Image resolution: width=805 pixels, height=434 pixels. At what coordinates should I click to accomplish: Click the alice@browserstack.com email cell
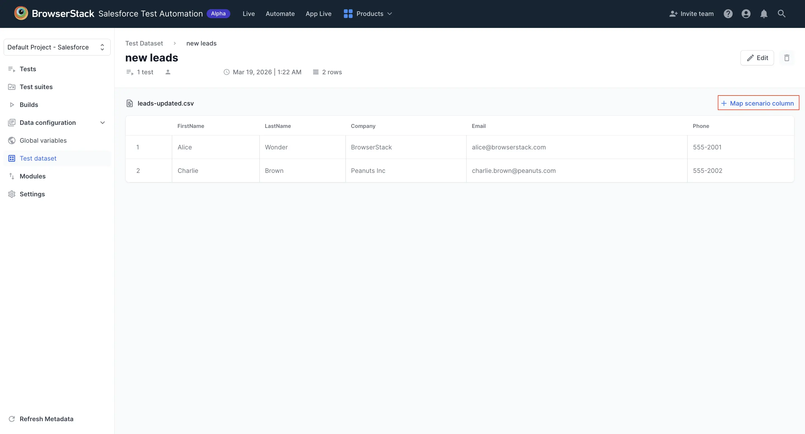tap(508, 147)
